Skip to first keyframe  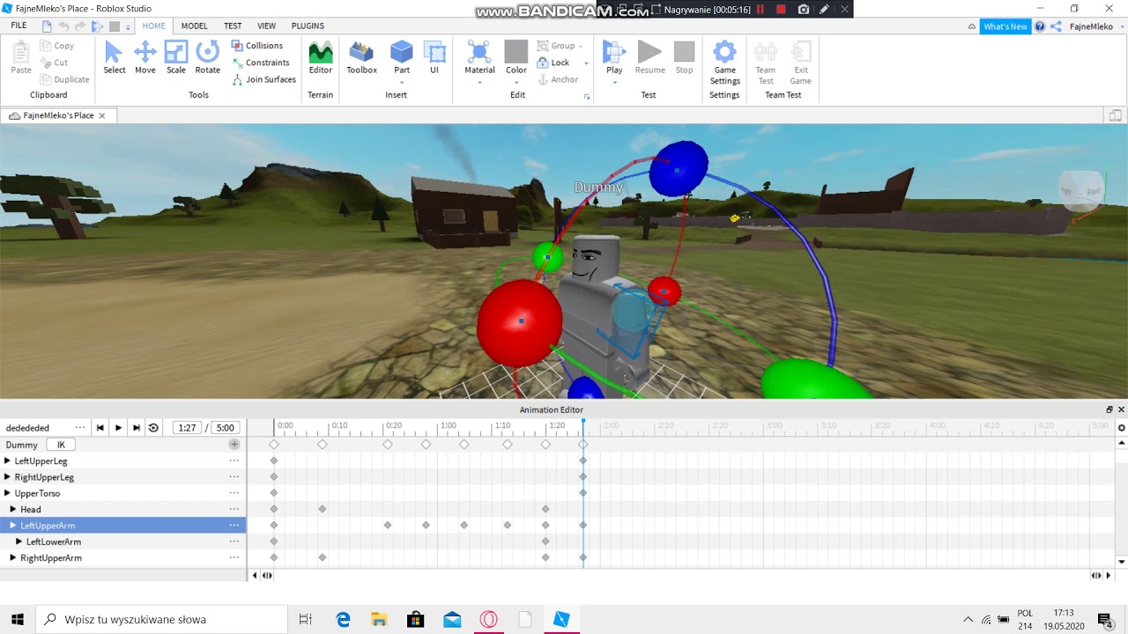click(100, 428)
